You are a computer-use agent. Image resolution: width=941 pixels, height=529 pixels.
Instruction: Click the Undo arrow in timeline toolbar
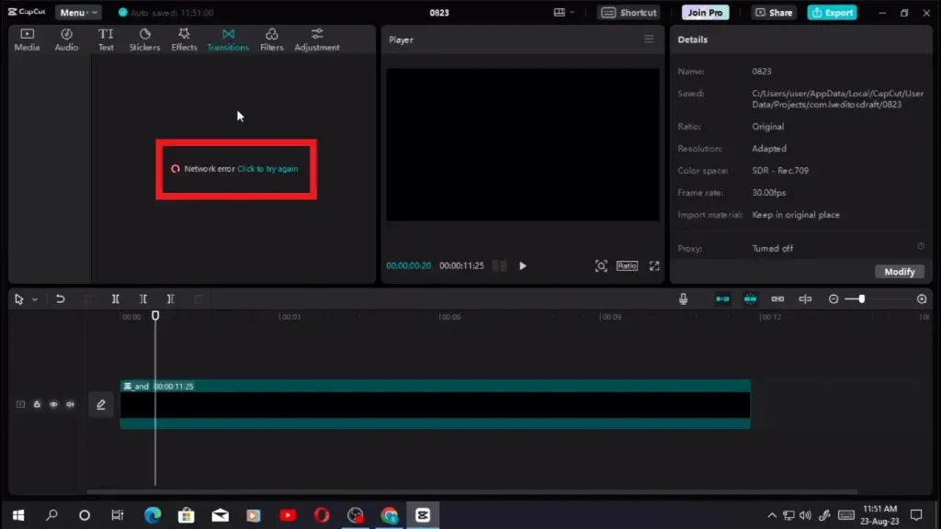coord(61,299)
